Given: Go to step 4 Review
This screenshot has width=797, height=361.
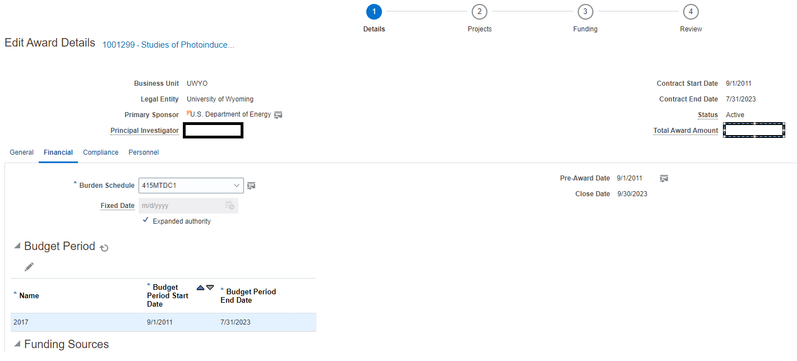Looking at the screenshot, I should [691, 12].
